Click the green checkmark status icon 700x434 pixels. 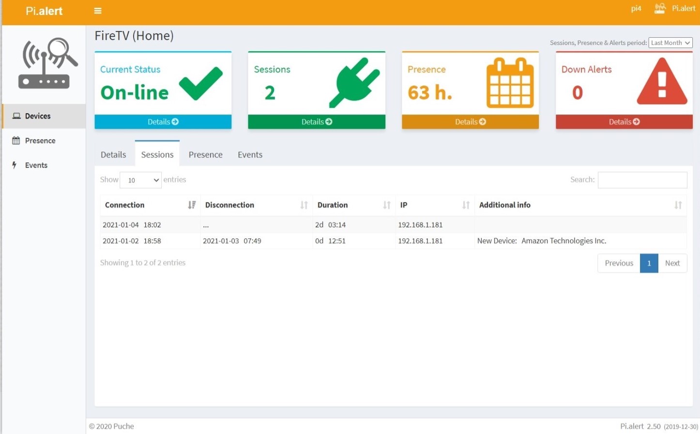click(x=201, y=83)
